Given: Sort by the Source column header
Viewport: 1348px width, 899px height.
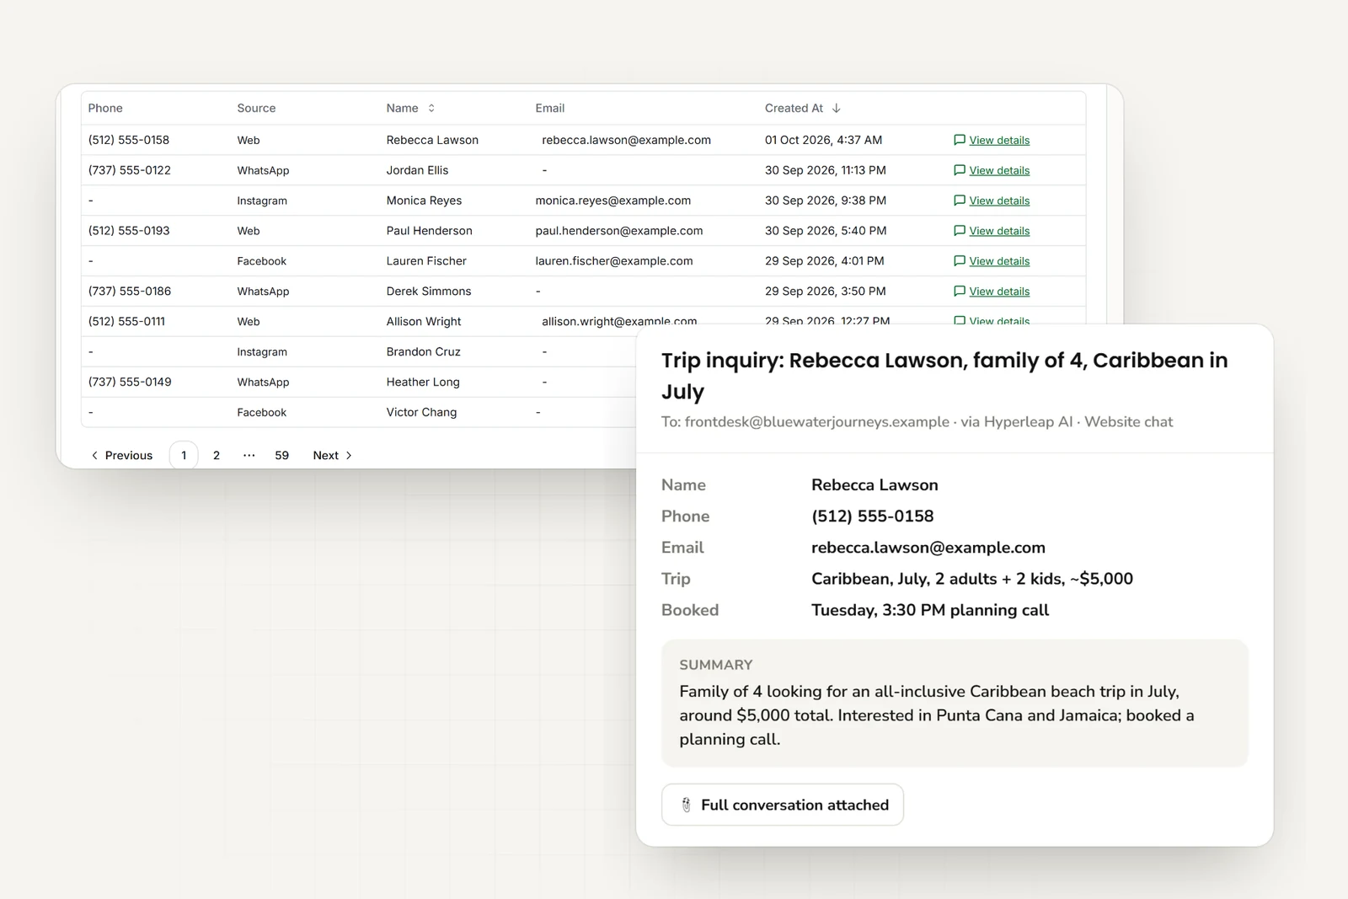Looking at the screenshot, I should click(256, 108).
